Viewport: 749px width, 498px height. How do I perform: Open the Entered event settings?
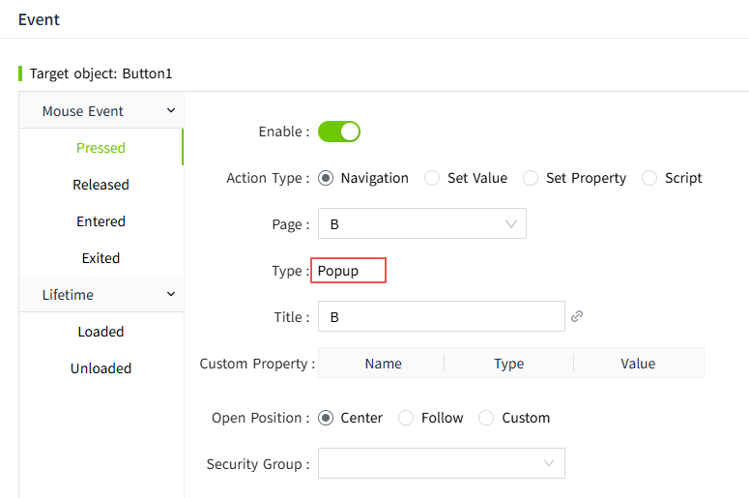(101, 221)
